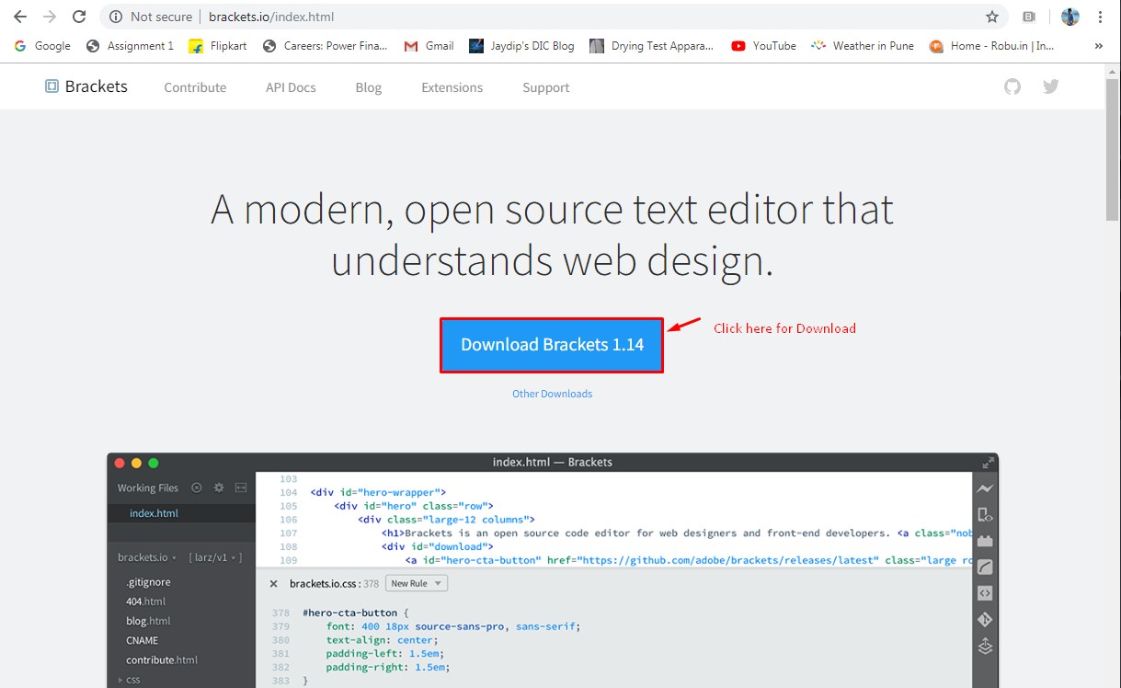Open the Support nav item

[x=545, y=87]
